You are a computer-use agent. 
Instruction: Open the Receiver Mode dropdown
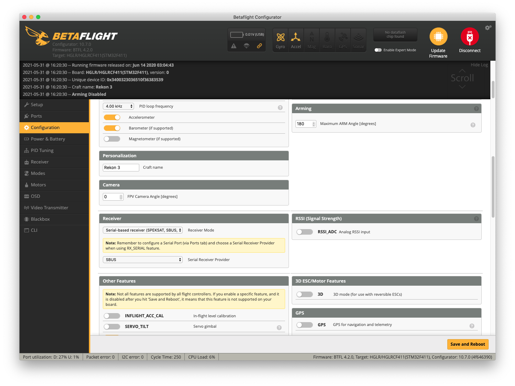pyautogui.click(x=143, y=230)
